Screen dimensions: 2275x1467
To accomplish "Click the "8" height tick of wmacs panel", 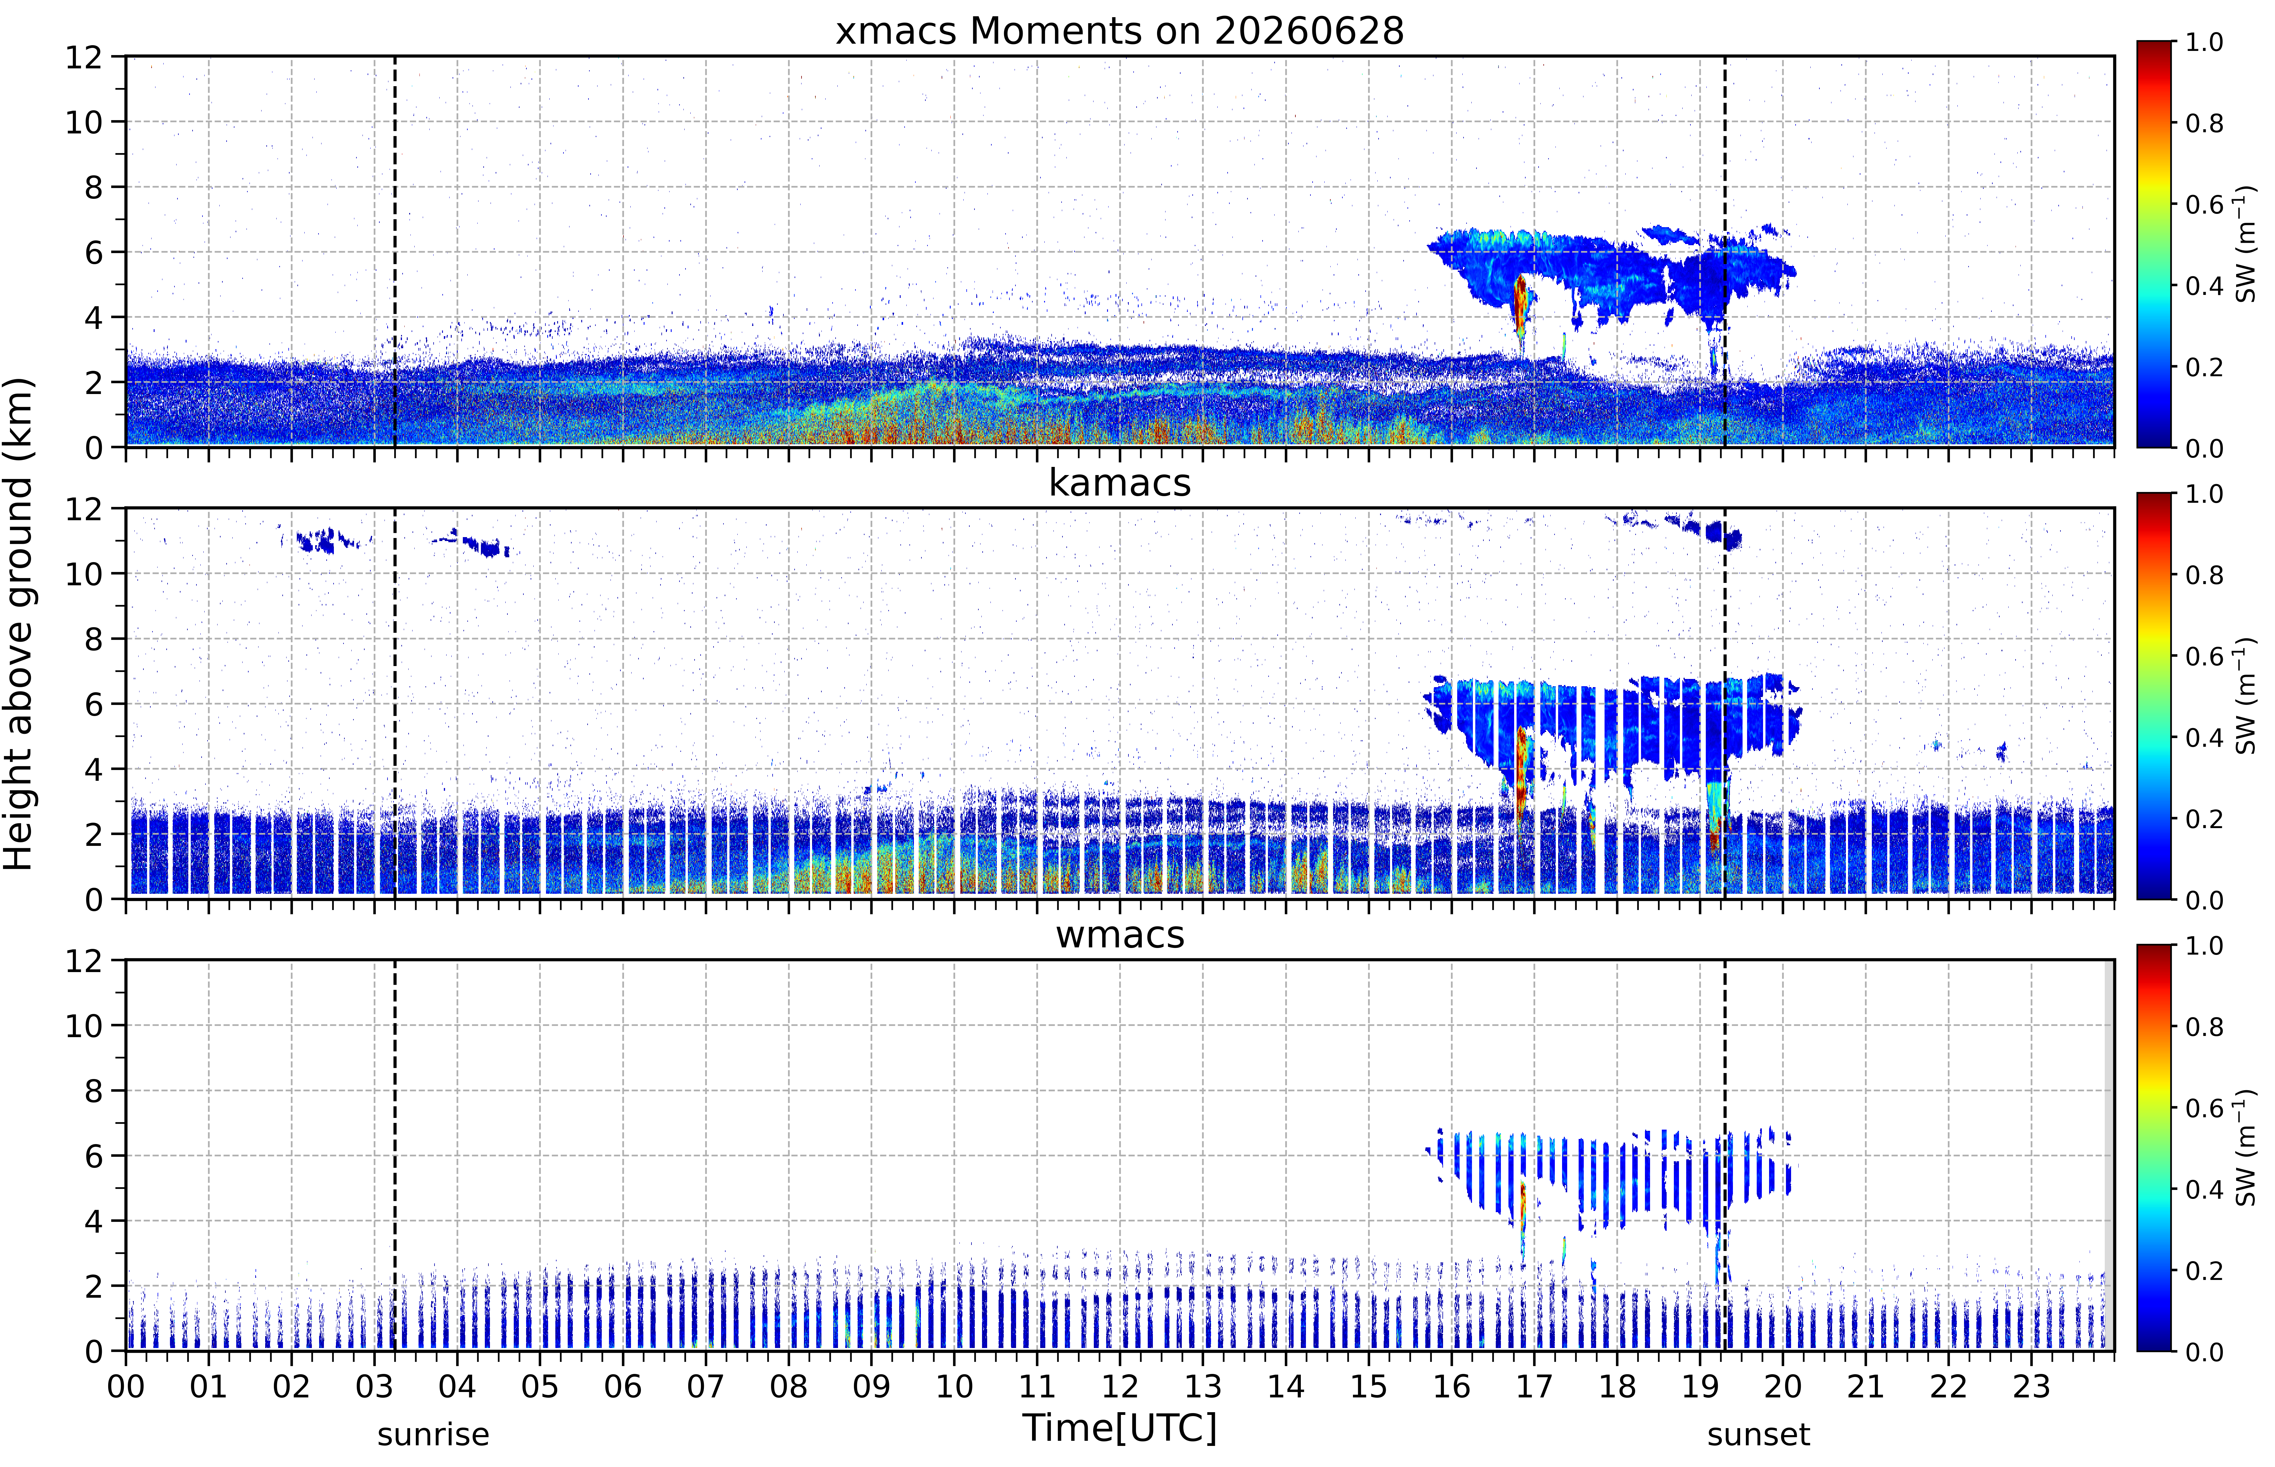I will 93,1091.
